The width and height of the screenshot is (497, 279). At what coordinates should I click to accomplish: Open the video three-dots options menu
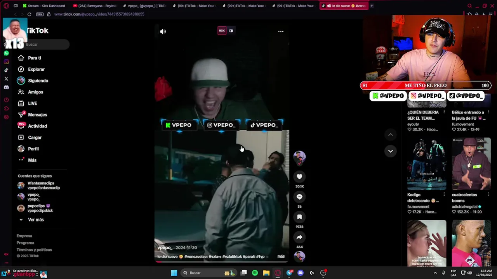(x=281, y=31)
